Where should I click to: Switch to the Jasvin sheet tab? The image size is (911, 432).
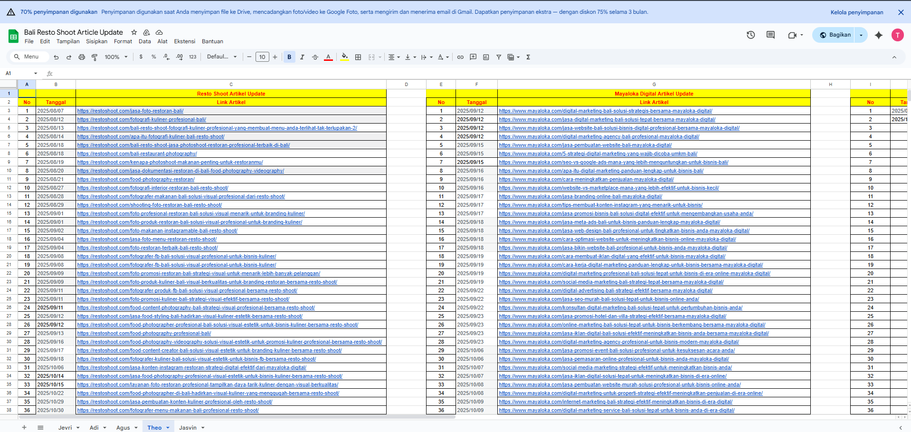point(188,427)
